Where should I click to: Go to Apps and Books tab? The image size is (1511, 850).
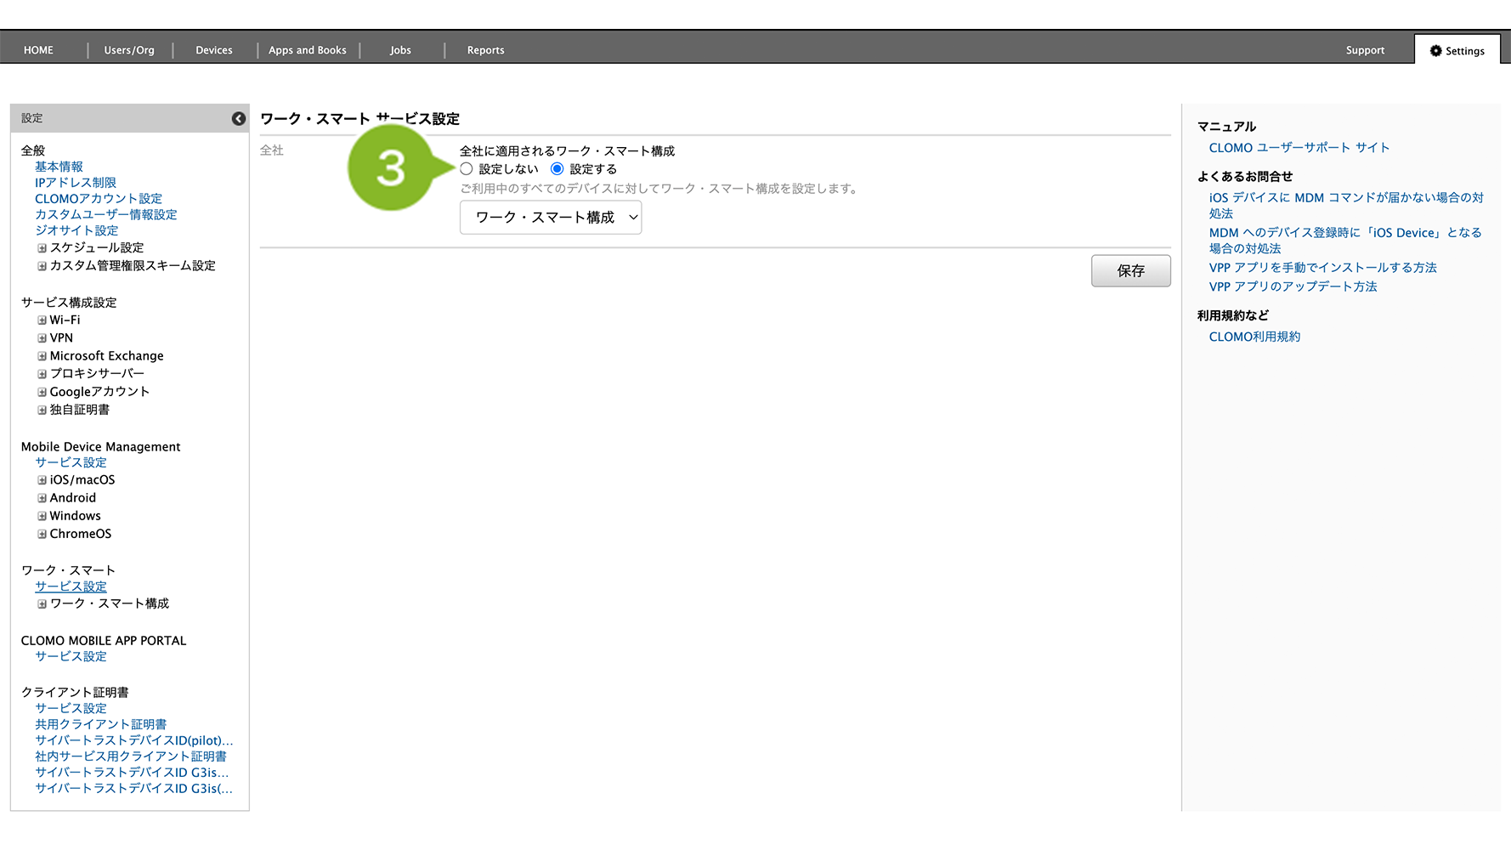coord(308,50)
